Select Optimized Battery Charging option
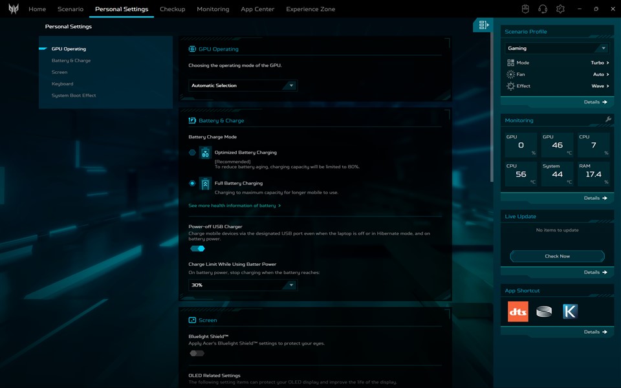Image resolution: width=621 pixels, height=388 pixels. (192, 153)
